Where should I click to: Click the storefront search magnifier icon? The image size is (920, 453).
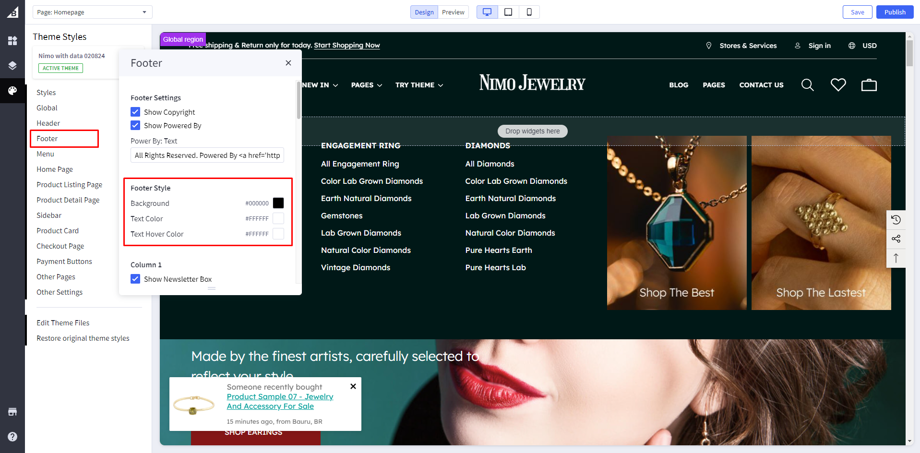click(807, 85)
